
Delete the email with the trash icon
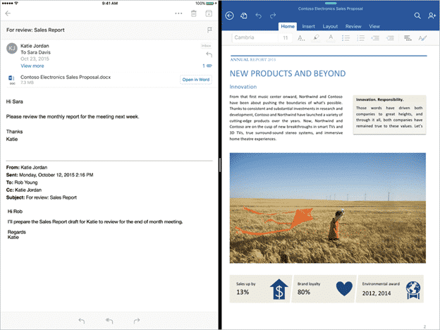coord(194,13)
